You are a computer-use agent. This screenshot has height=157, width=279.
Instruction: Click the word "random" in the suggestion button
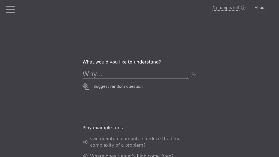click(117, 86)
